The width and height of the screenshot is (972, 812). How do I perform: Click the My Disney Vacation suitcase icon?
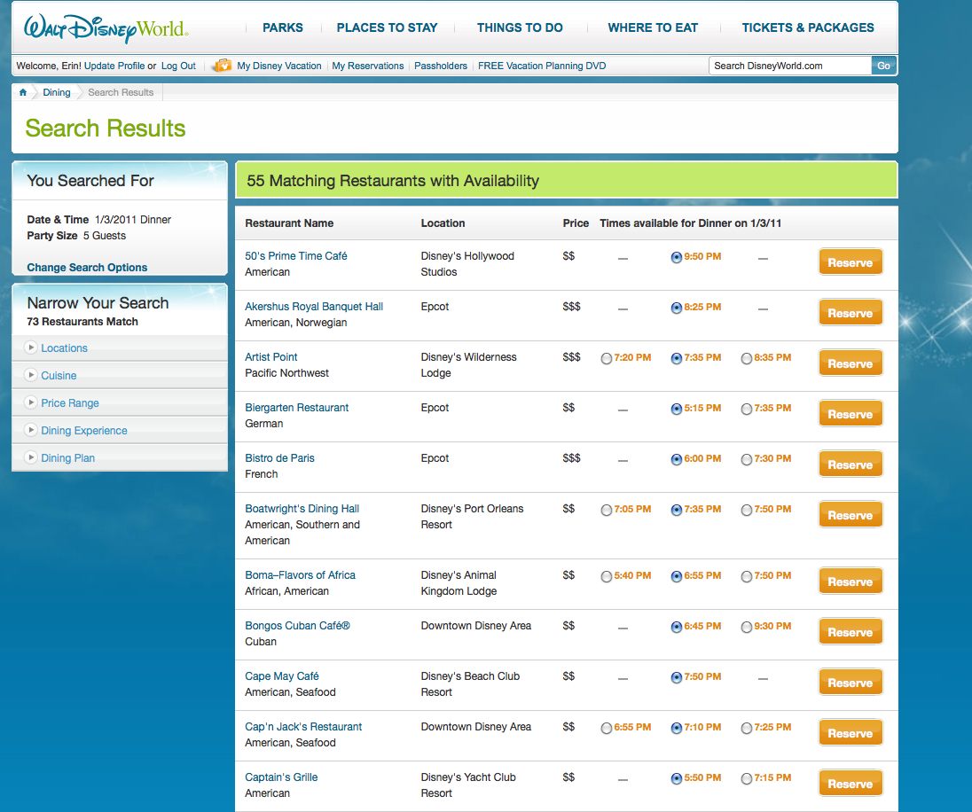click(x=222, y=66)
